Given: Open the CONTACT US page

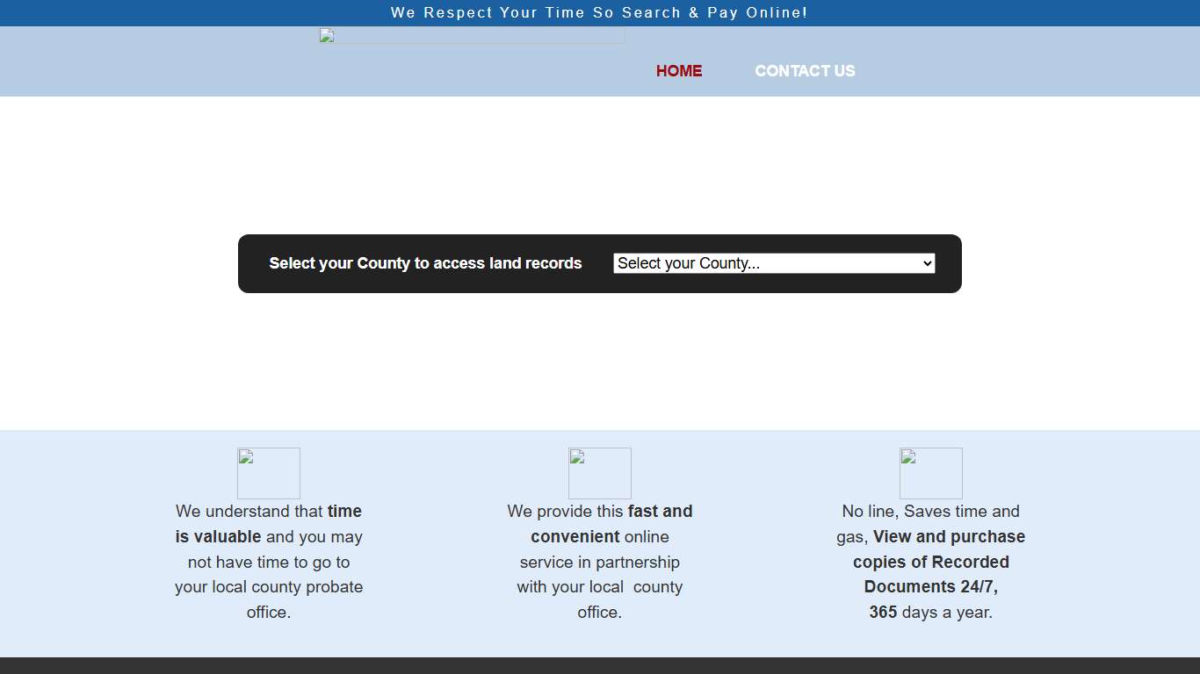Looking at the screenshot, I should 805,71.
